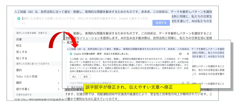The width and height of the screenshot is (238, 109).
Task: Click the green Copilot circle icon in prompt box
Action: pyautogui.click(x=19, y=19)
